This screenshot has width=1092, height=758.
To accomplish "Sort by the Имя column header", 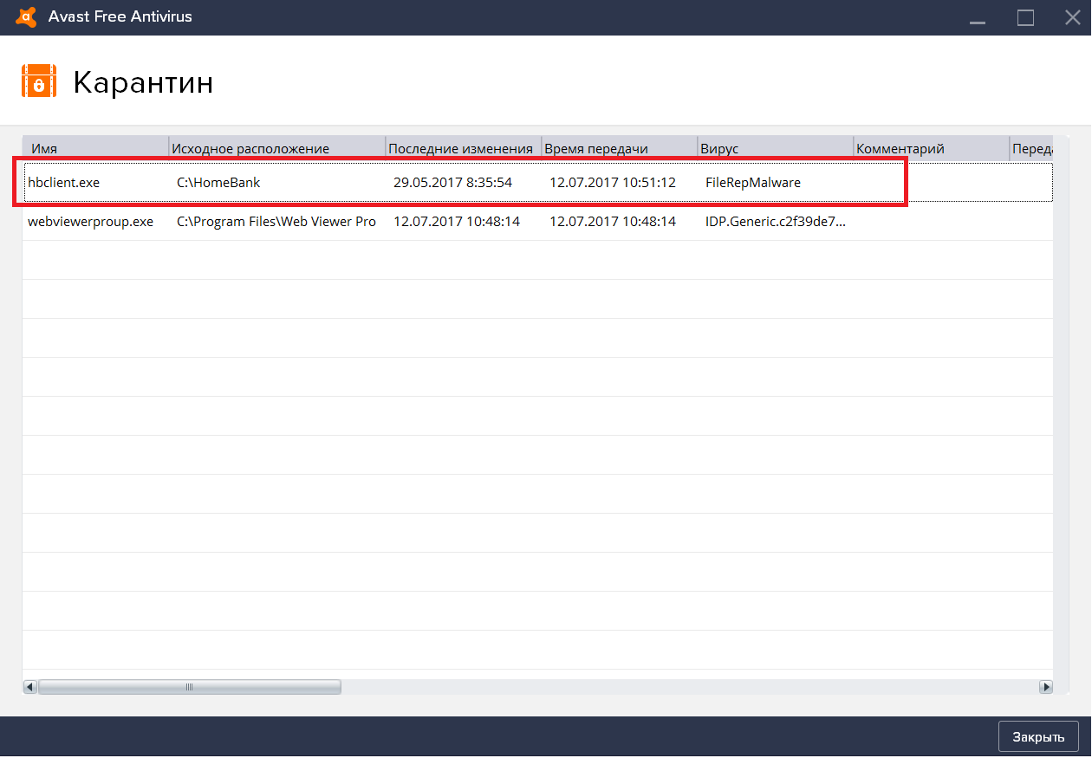I will click(95, 148).
